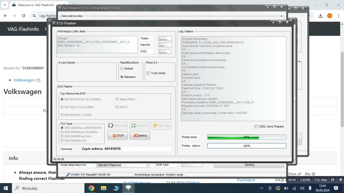Open the volume icon in system tray
The height and width of the screenshot is (193, 344).
tap(302, 188)
